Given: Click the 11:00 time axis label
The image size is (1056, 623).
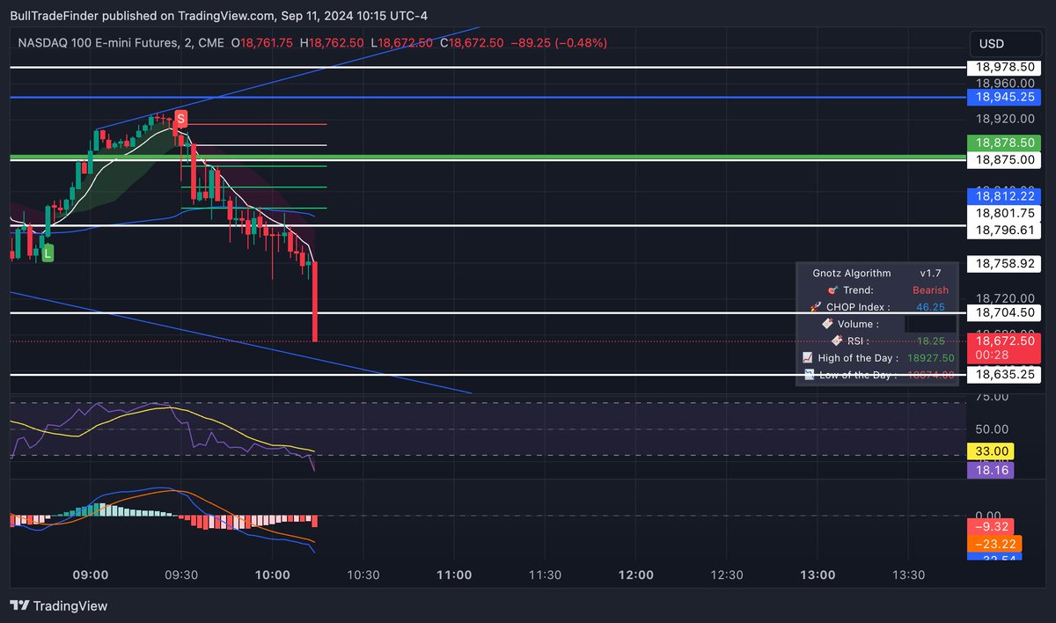Looking at the screenshot, I should pyautogui.click(x=454, y=575).
